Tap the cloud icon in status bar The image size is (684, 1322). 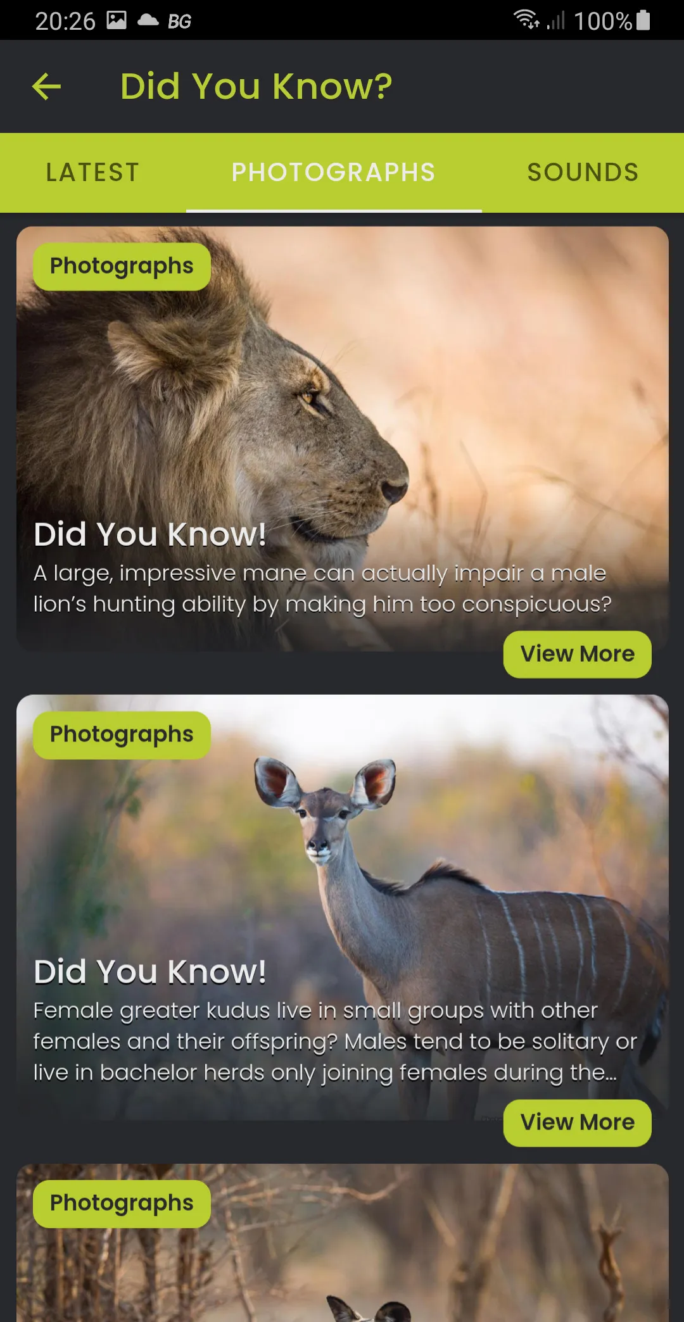(x=148, y=20)
